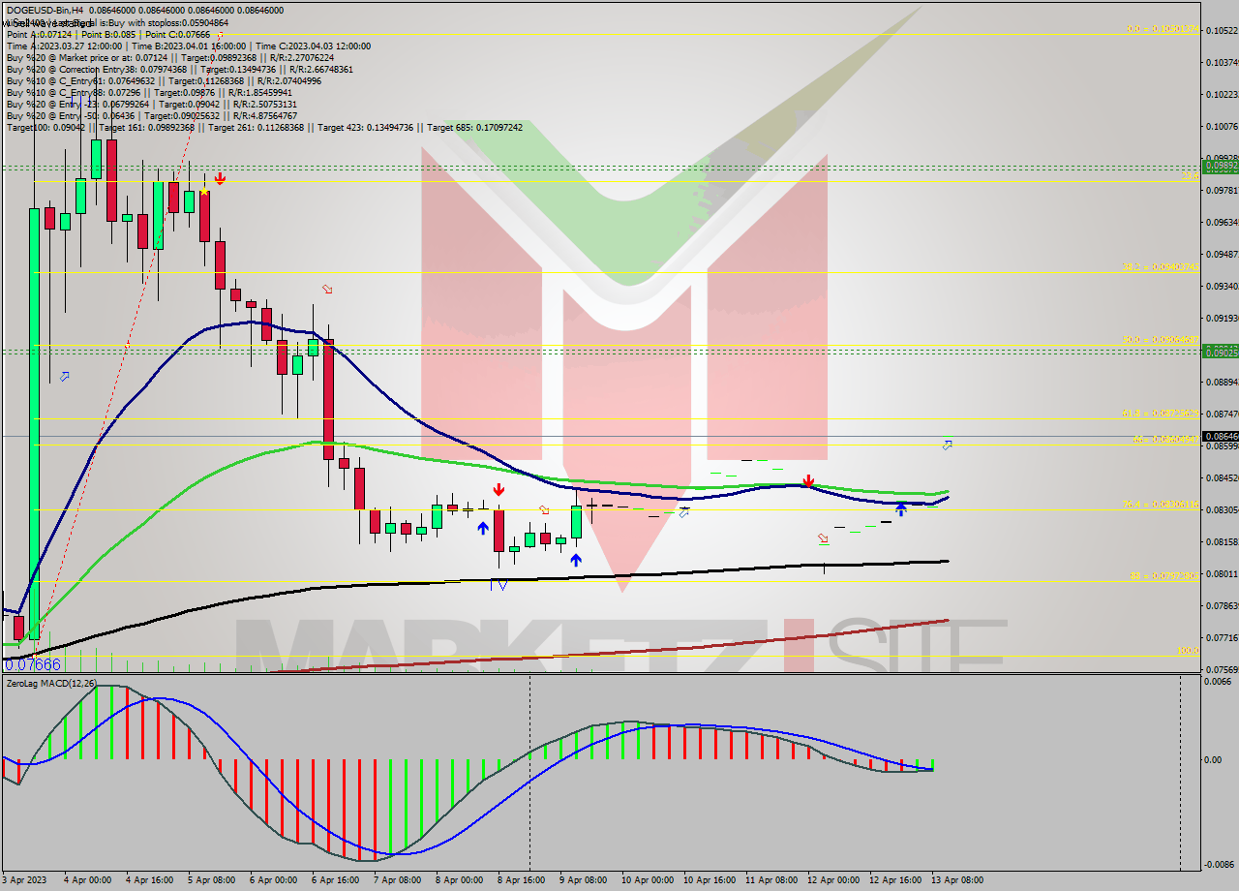Select the solid red down arrow just before 12 Apr 00:00

tap(808, 481)
